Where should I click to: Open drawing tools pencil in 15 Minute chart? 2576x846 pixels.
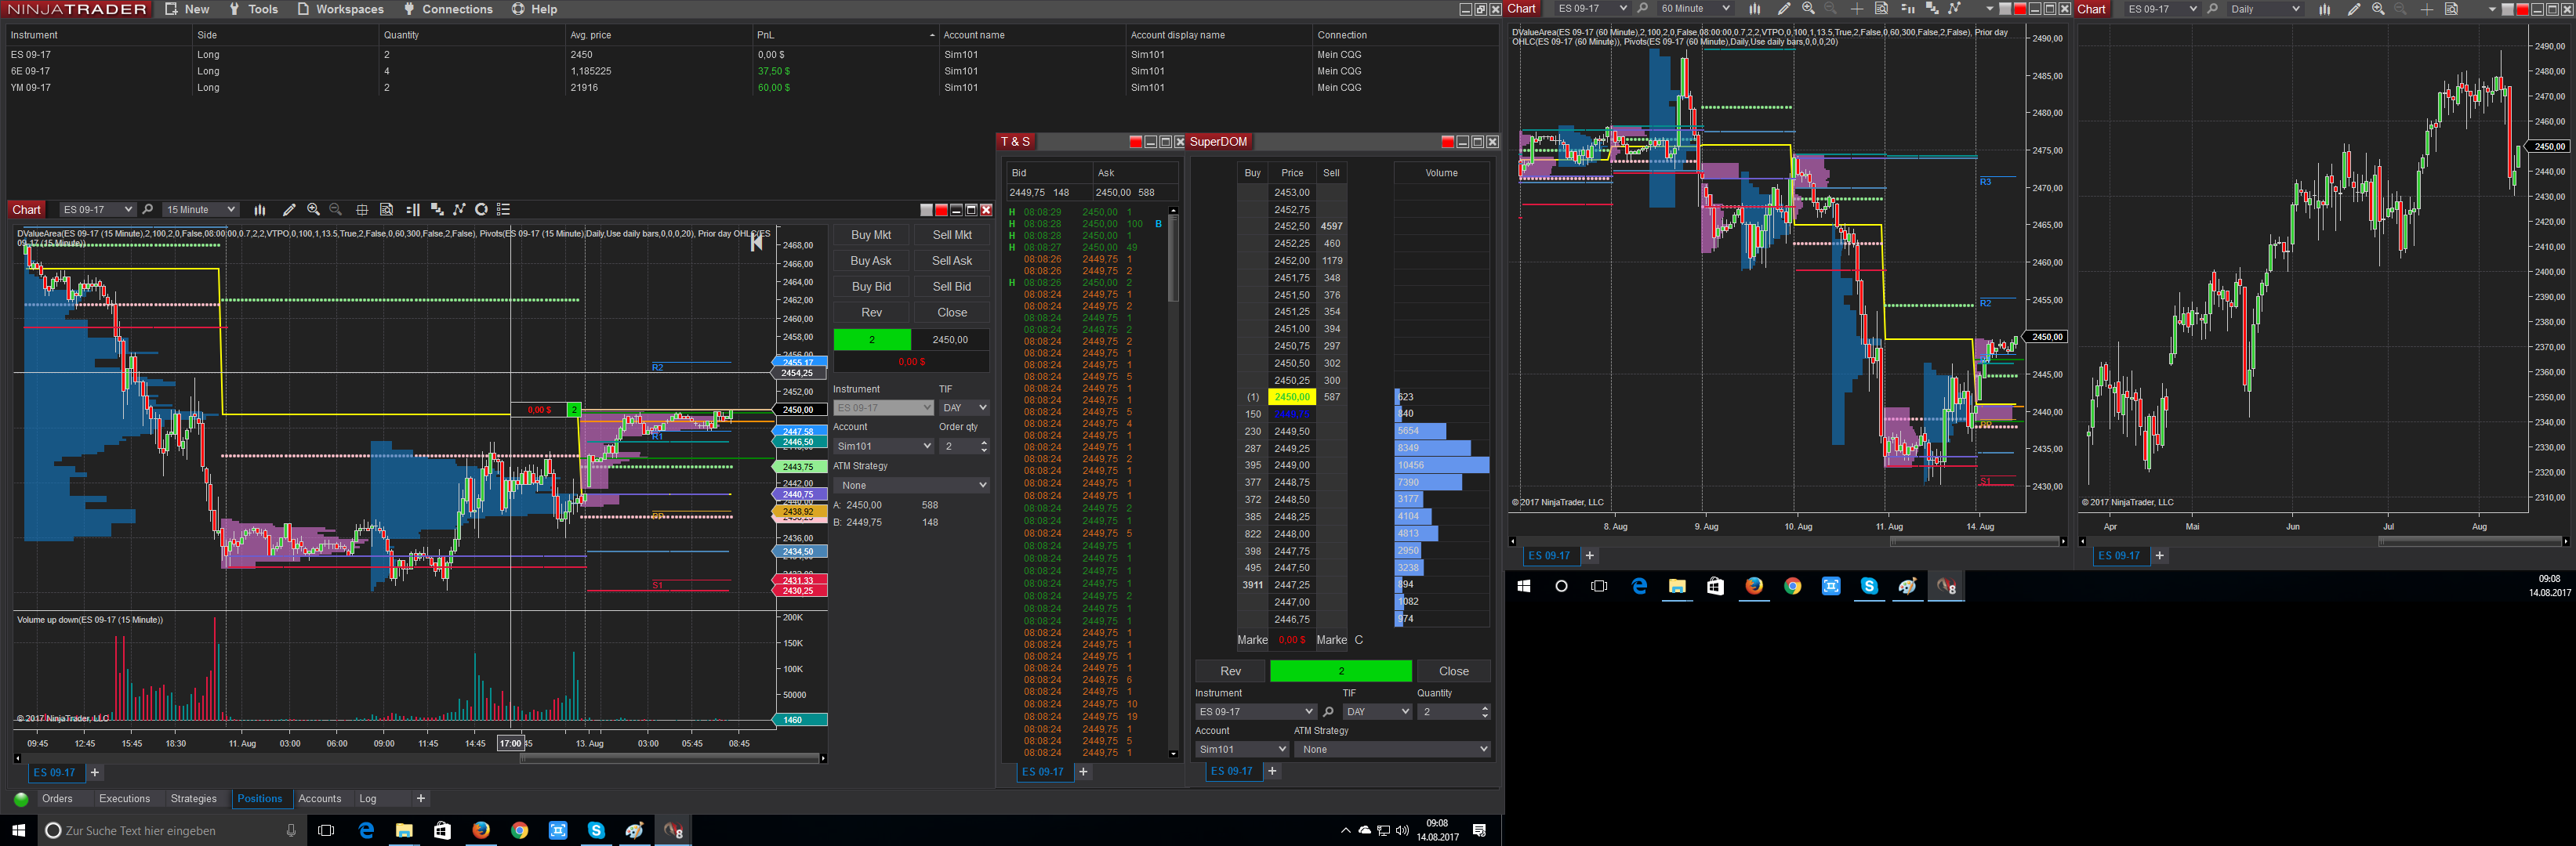click(289, 210)
